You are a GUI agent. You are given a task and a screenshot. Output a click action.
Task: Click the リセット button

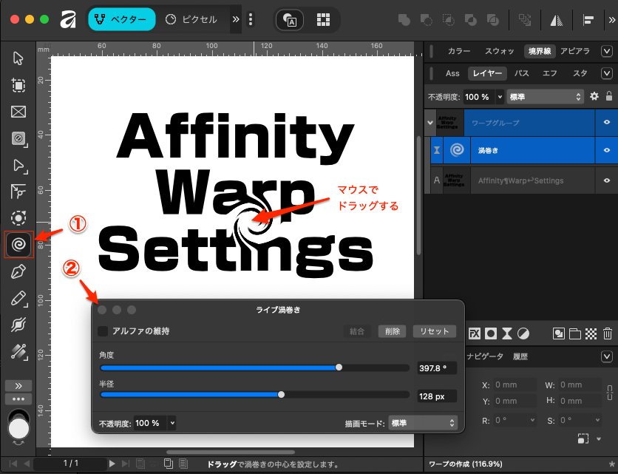point(434,331)
